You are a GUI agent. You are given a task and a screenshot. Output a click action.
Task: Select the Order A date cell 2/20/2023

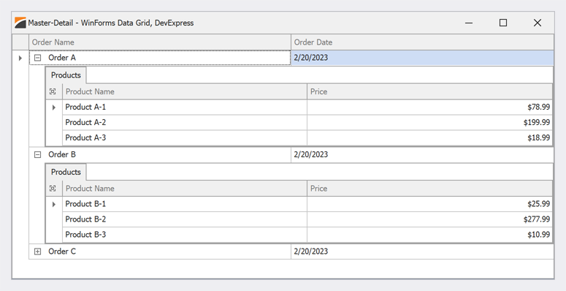tap(422, 58)
